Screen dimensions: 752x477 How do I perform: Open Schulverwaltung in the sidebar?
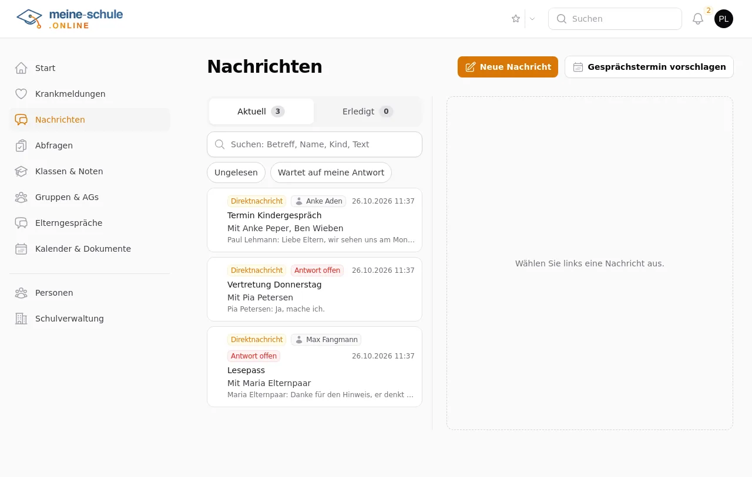point(89,319)
